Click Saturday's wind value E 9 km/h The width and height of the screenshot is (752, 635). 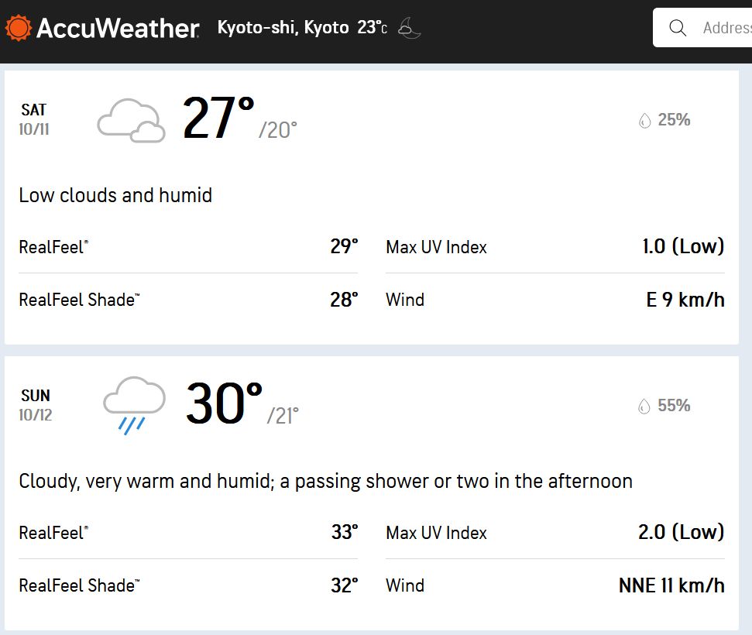click(685, 300)
